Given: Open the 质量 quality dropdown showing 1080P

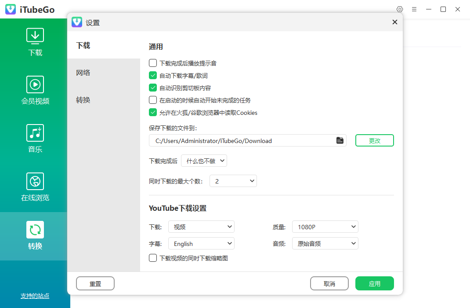Looking at the screenshot, I should pyautogui.click(x=325, y=227).
